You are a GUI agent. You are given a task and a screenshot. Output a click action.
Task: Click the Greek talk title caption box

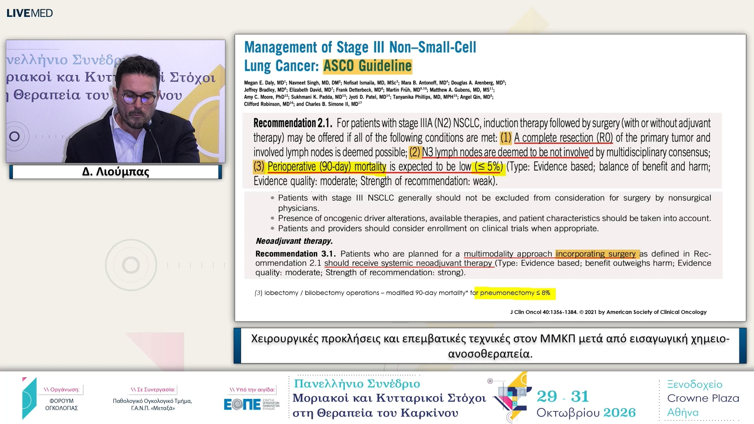(x=490, y=346)
